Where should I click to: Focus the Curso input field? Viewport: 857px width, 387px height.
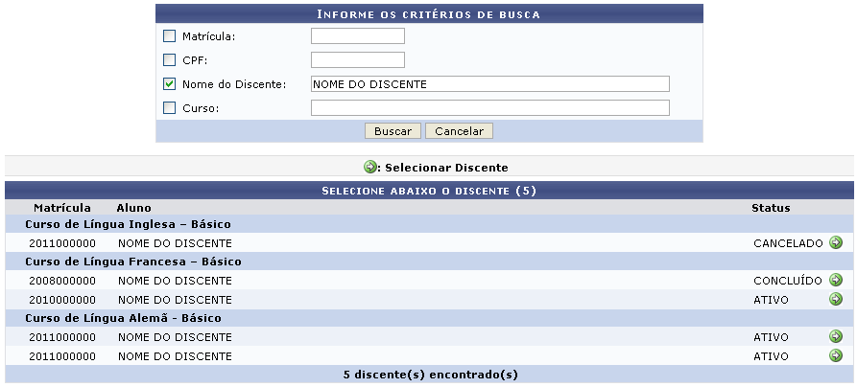pyautogui.click(x=489, y=108)
